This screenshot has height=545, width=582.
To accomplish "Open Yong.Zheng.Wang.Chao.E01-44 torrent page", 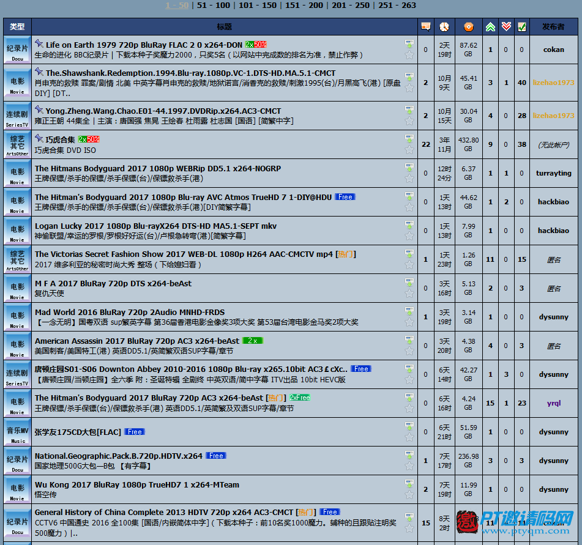I will click(163, 111).
